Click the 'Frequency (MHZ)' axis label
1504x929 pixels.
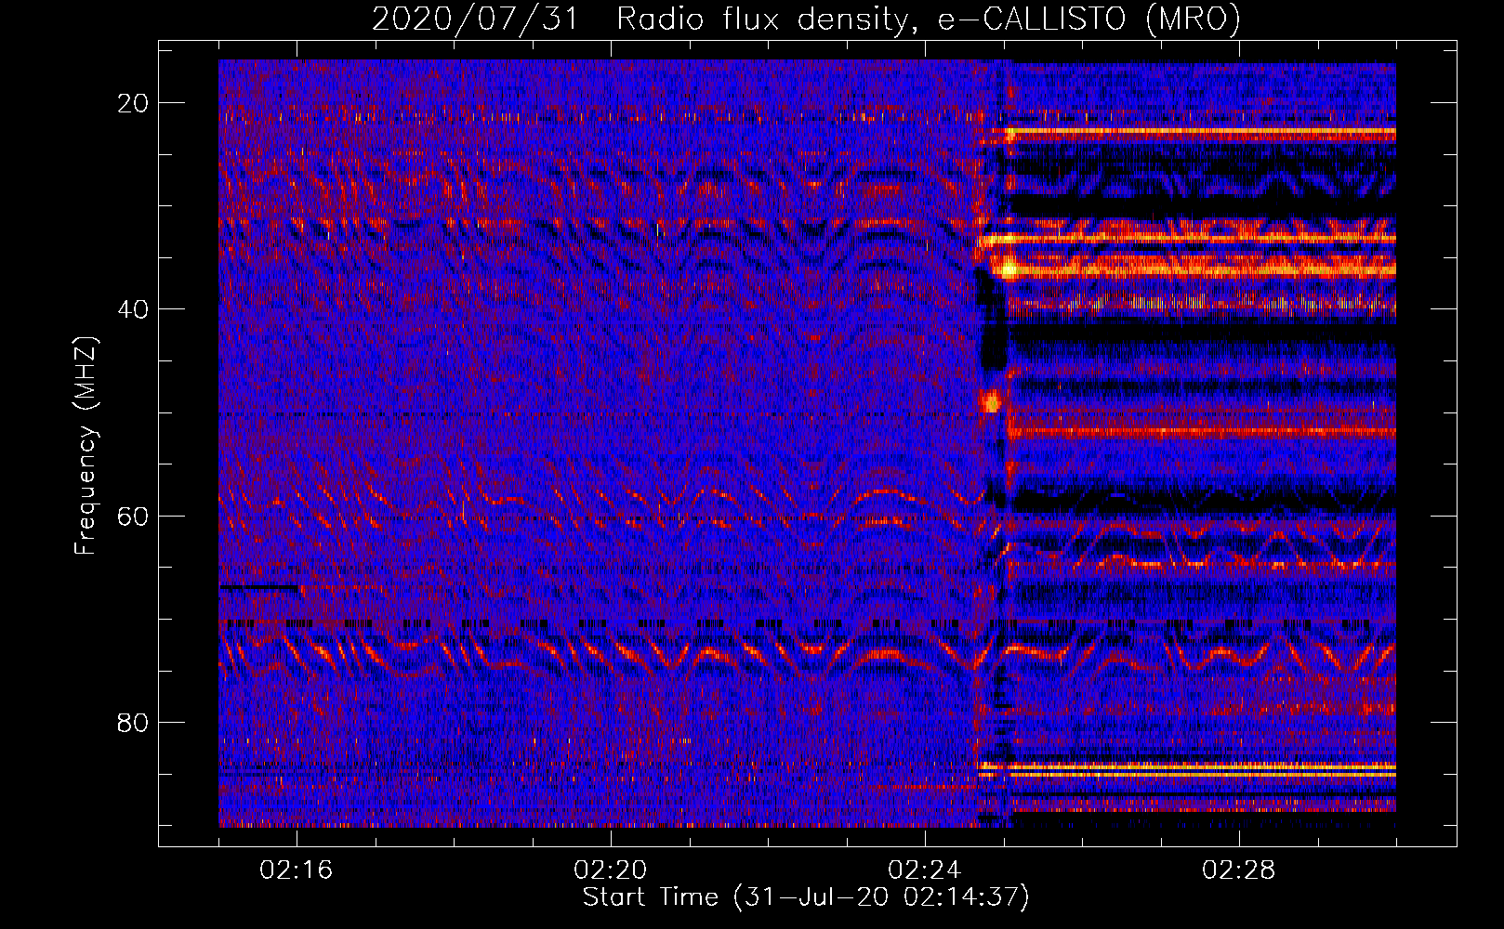[86, 446]
